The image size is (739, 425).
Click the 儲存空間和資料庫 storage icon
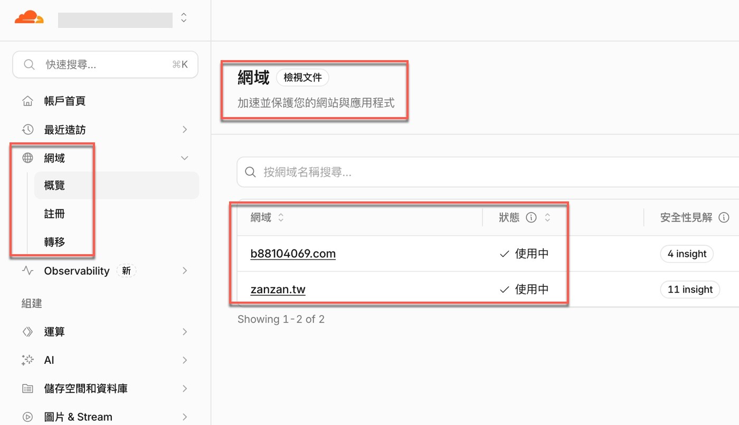pyautogui.click(x=27, y=389)
